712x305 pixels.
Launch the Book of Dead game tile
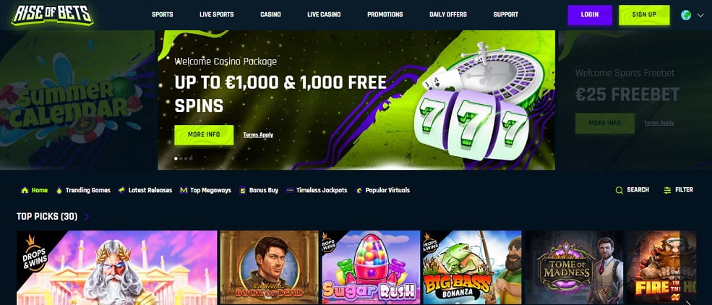click(x=270, y=267)
